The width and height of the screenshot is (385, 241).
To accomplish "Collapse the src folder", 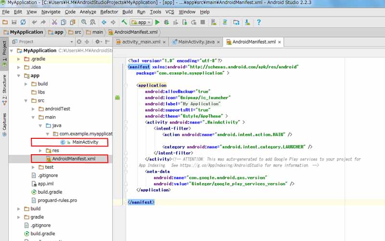I will (26, 101).
